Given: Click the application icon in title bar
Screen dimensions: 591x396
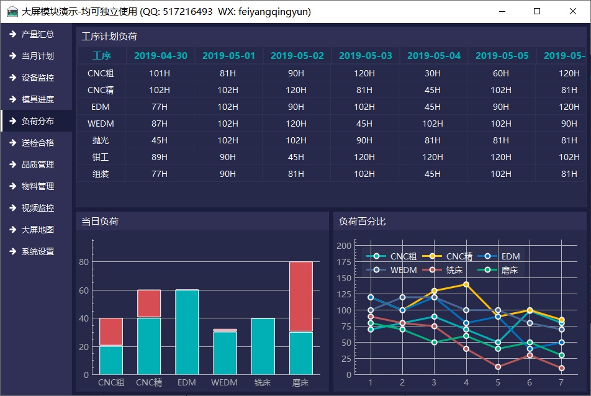Looking at the screenshot, I should click(x=12, y=12).
